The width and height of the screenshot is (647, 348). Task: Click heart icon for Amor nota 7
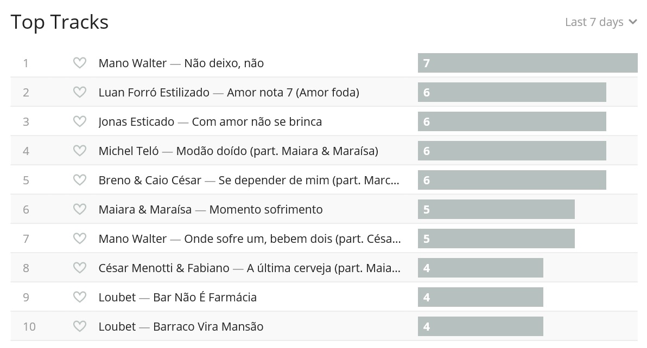(x=80, y=93)
